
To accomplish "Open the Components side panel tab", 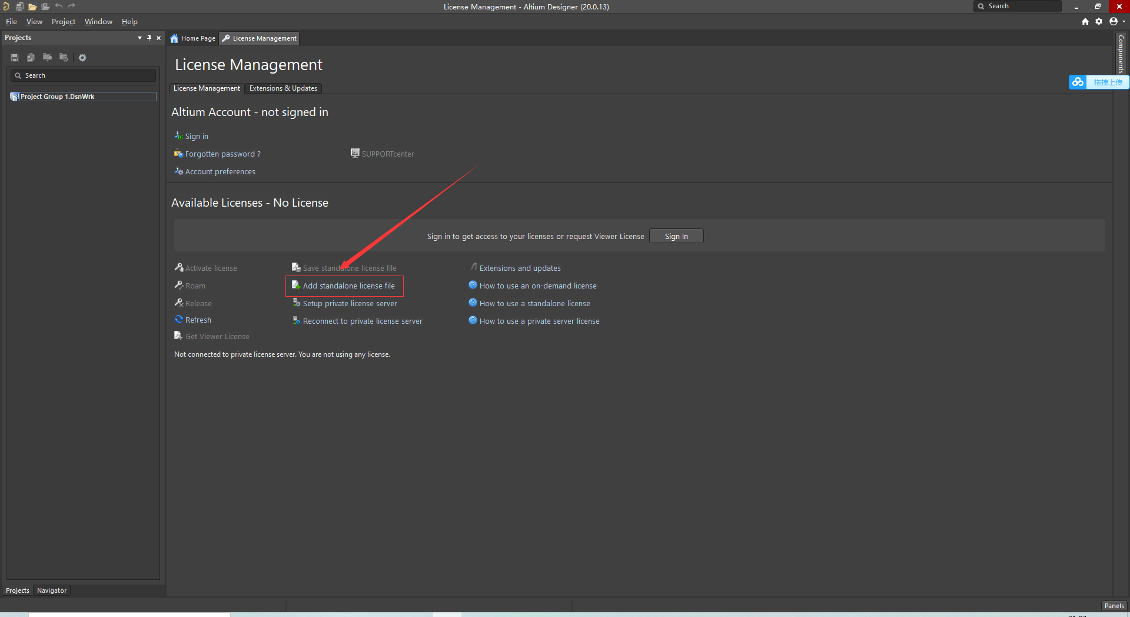I will (x=1121, y=54).
